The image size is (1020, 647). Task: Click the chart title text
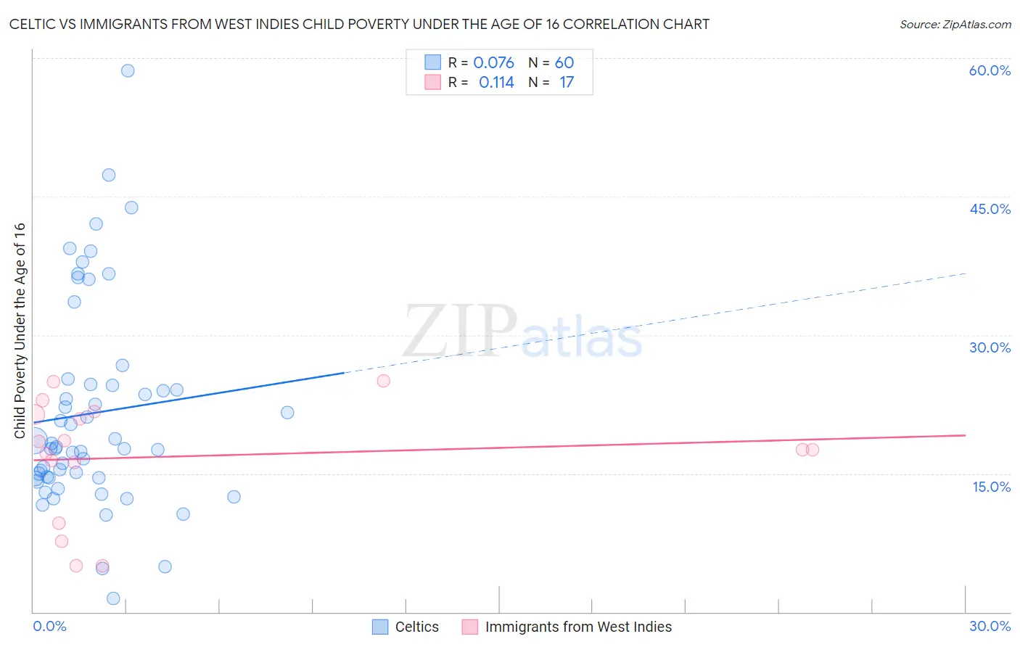(x=359, y=24)
